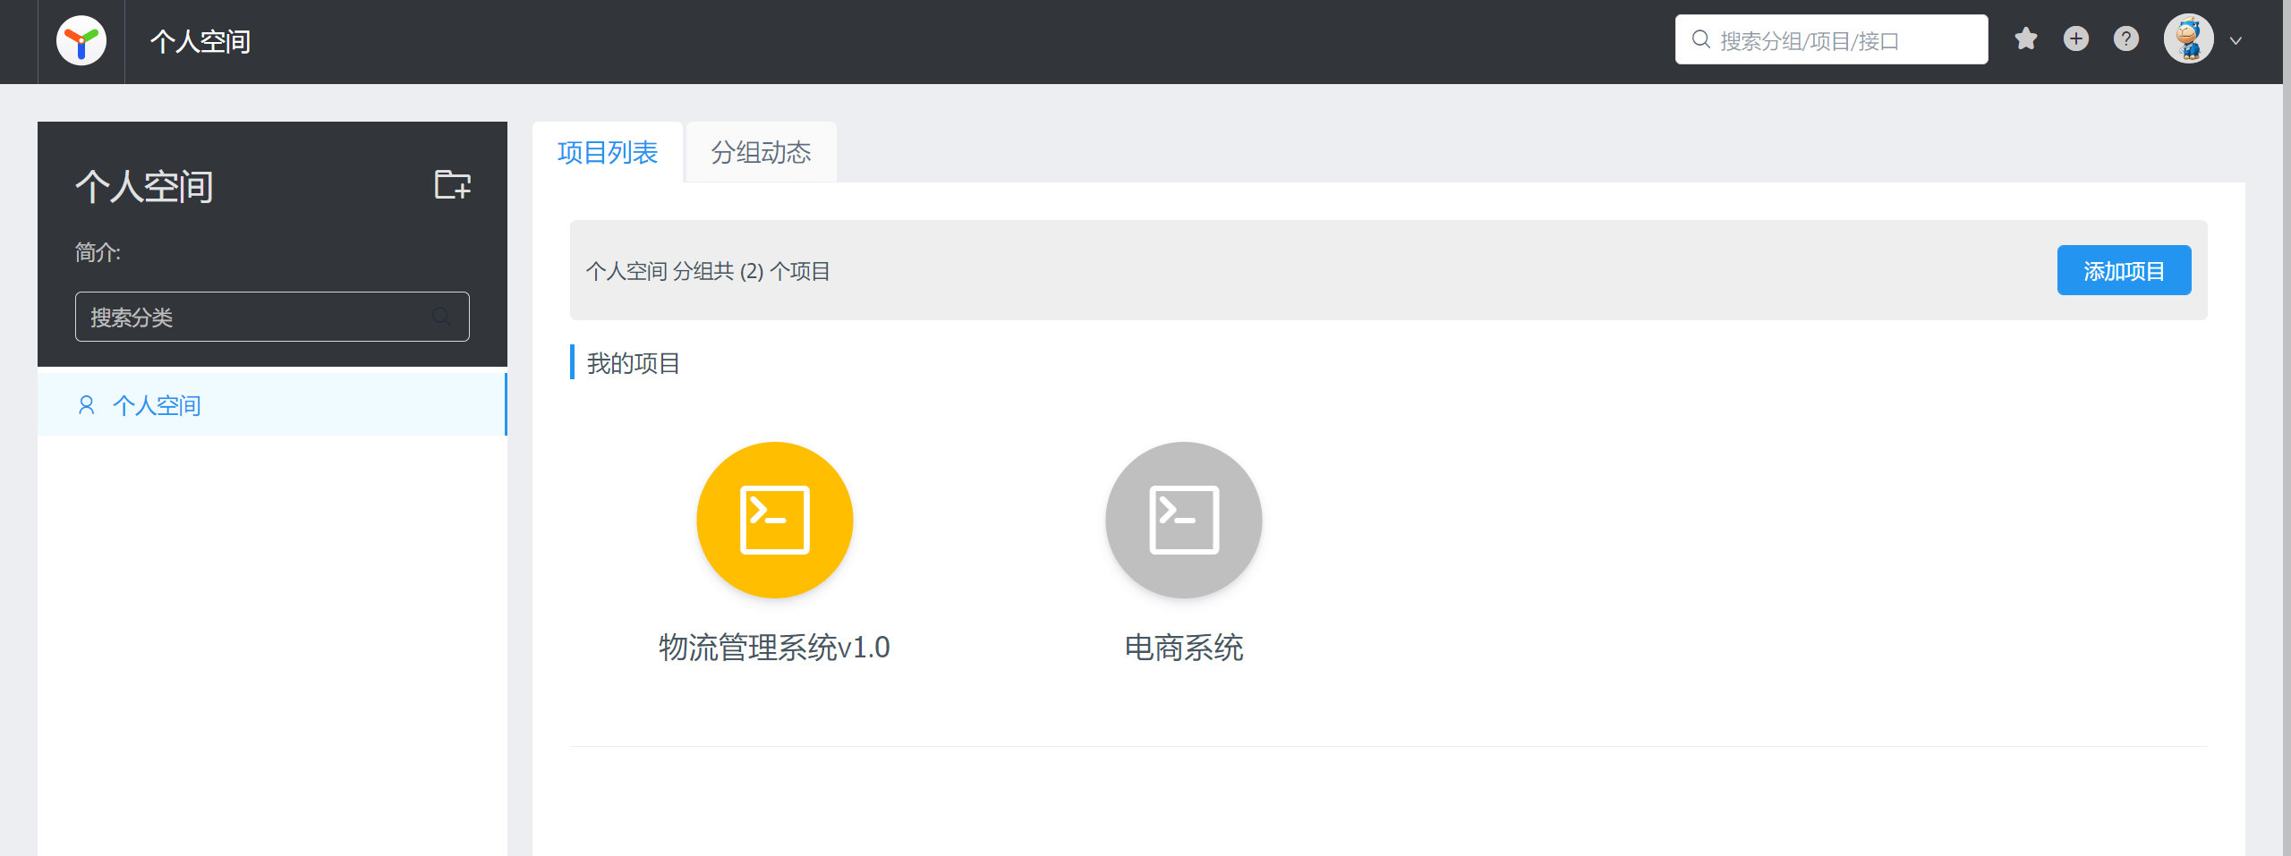Click the 添加项目 button
The image size is (2291, 856).
(x=2125, y=269)
